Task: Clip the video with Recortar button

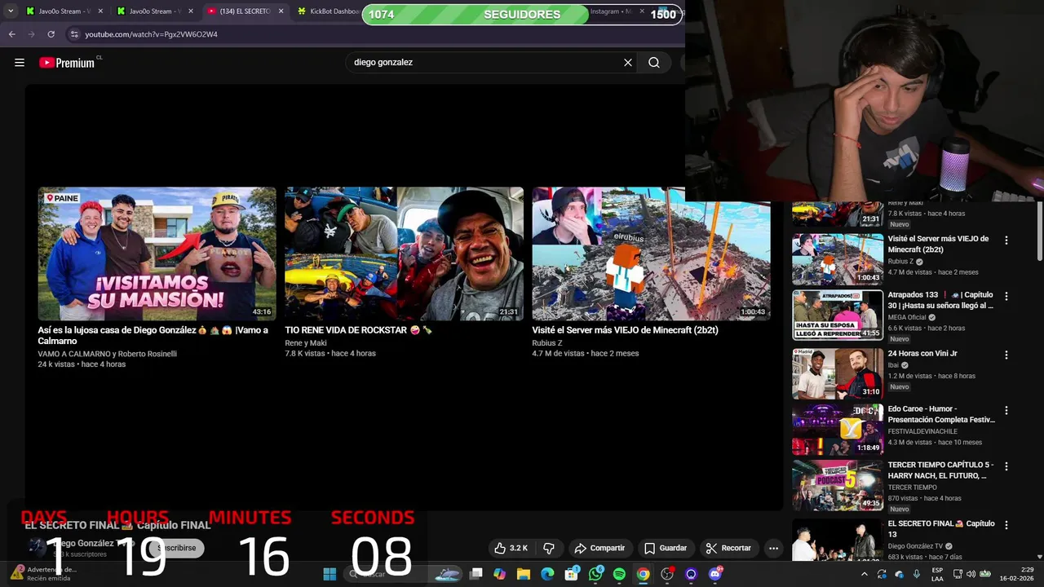Action: (728, 548)
